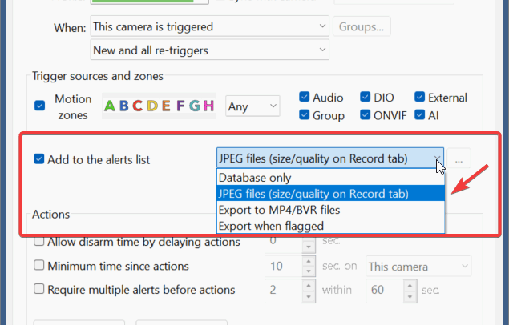The width and height of the screenshot is (509, 325).
Task: Click the ellipsis button beside JPEG dropdown
Action: tap(459, 159)
